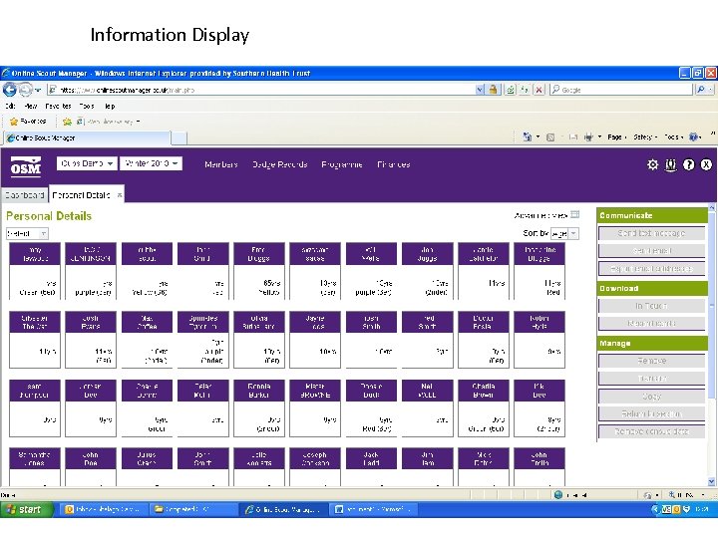Expand the IE Safety menu dropdown
The width and height of the screenshot is (718, 538).
645,136
